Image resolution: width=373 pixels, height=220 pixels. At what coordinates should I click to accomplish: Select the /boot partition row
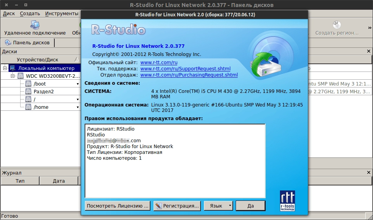40,84
